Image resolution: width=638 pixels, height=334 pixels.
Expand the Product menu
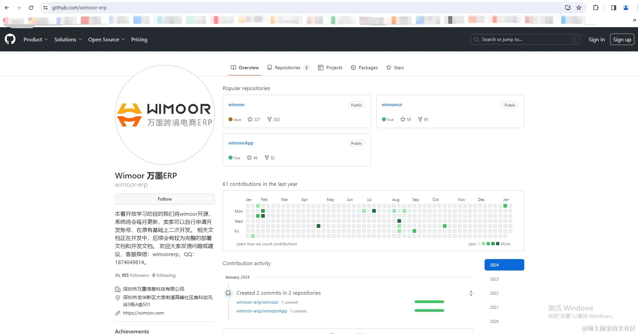(x=36, y=39)
